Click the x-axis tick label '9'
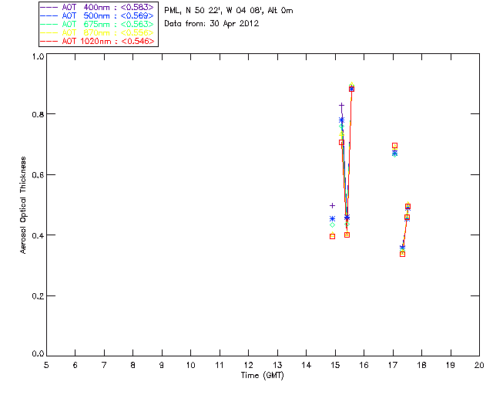Screen dimensions: 493x395 click(x=162, y=365)
